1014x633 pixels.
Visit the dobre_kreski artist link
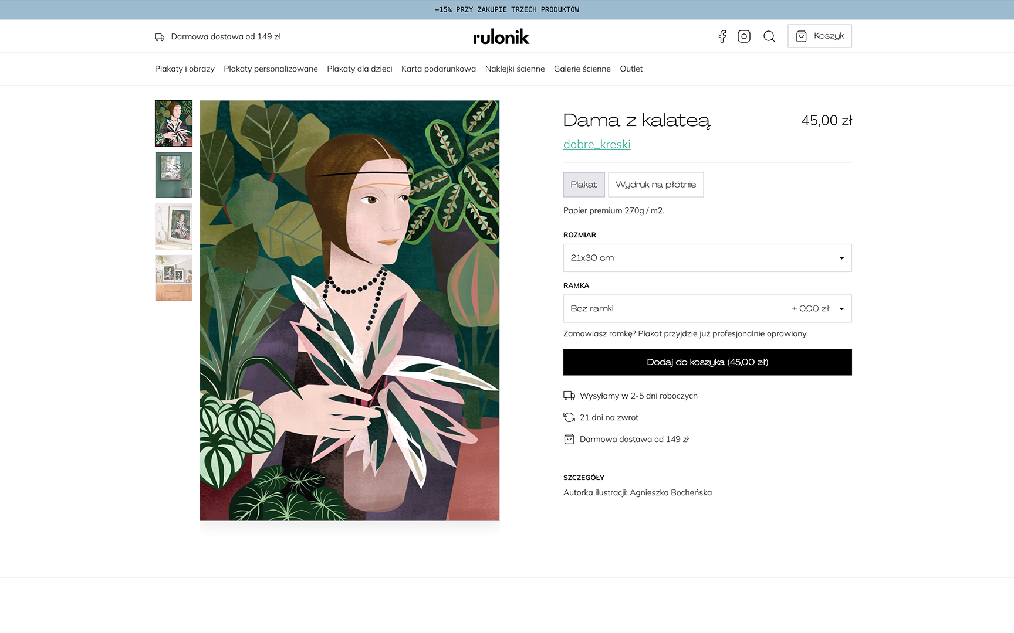coord(597,144)
